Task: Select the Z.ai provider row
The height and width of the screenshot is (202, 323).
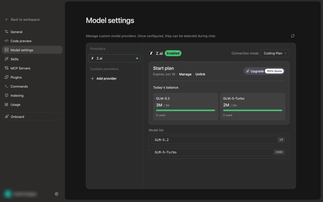Action: coord(114,58)
